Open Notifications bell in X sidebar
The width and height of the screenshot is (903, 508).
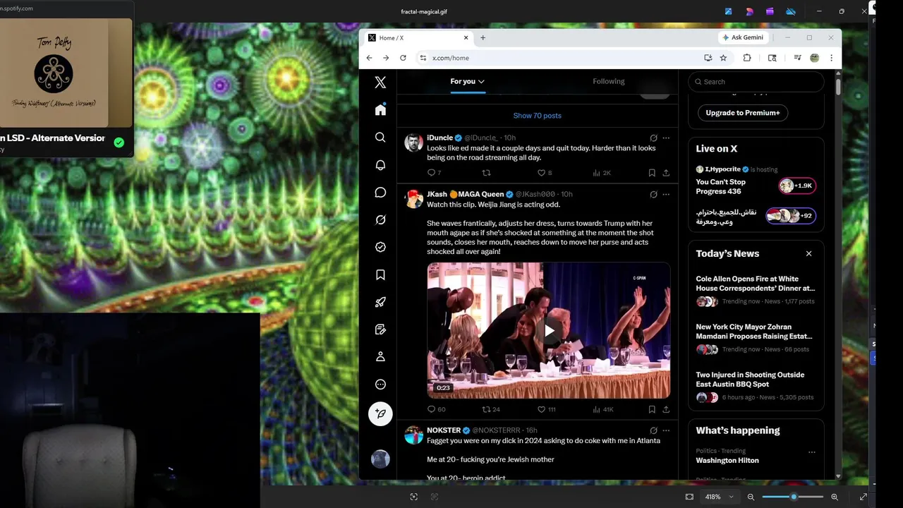pos(380,164)
